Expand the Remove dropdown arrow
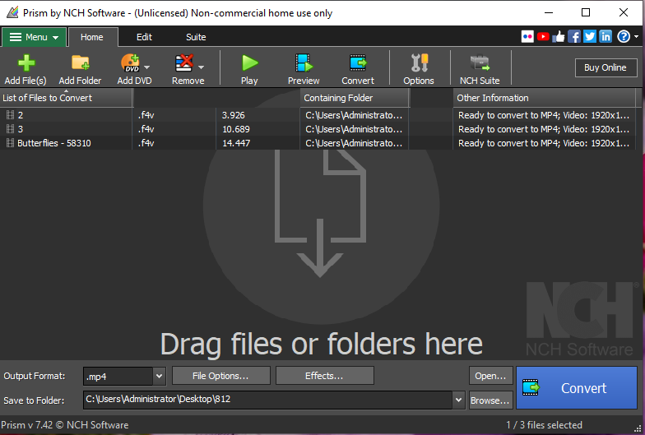This screenshot has width=645, height=435. tap(201, 67)
